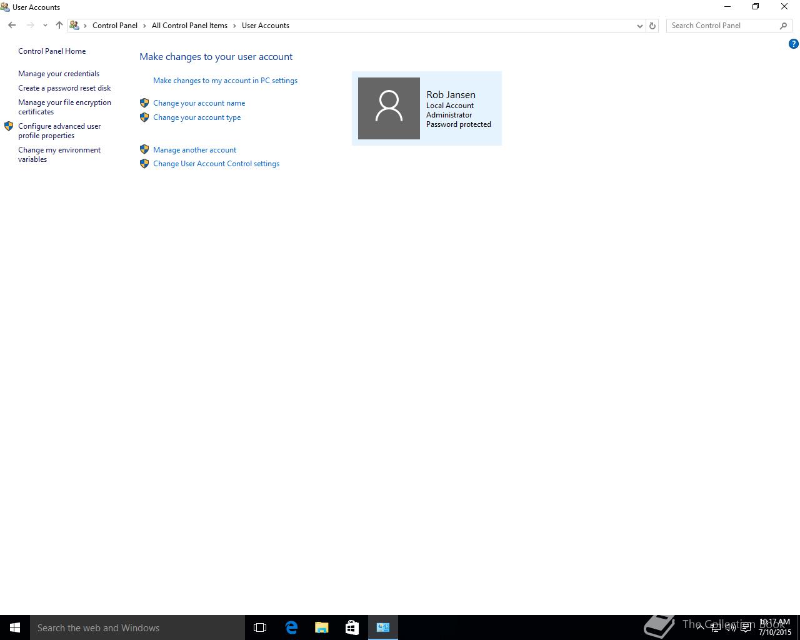
Task: Open Make changes to my account in PC settings
Action: [225, 81]
